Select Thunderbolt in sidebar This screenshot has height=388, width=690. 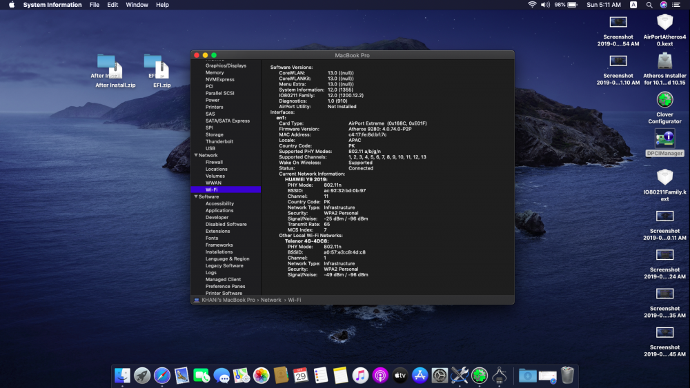coord(219,141)
